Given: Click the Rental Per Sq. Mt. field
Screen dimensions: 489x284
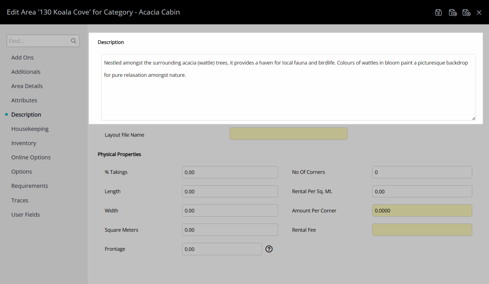Looking at the screenshot, I should 422,191.
